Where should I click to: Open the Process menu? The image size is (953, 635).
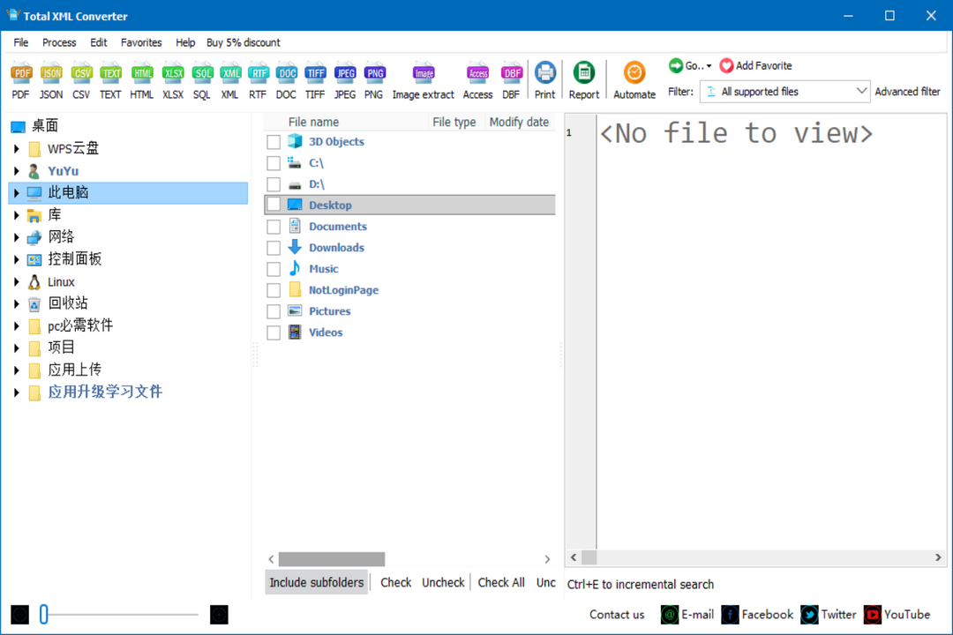[59, 42]
